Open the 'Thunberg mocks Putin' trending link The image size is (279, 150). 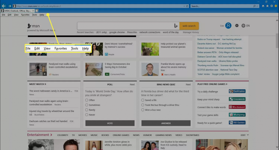pyautogui.click(x=208, y=65)
